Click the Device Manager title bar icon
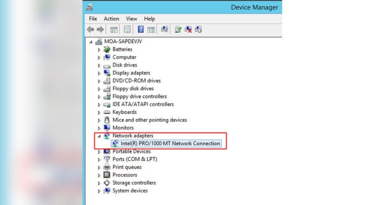Image resolution: width=365 pixels, height=205 pixels. point(89,7)
